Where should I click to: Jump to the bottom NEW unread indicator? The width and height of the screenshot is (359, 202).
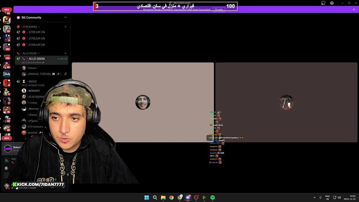[7, 138]
